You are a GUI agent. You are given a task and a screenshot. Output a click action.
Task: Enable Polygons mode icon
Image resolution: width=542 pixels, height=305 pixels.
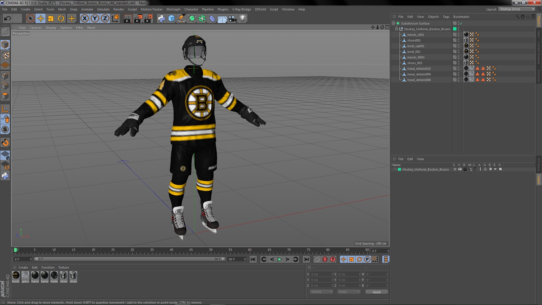pyautogui.click(x=5, y=96)
